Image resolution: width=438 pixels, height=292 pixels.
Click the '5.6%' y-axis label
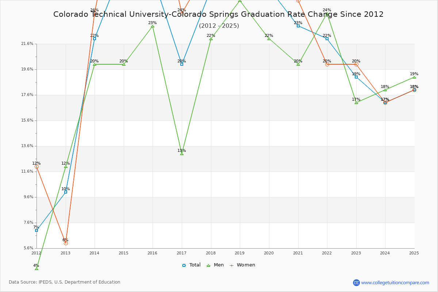click(28, 248)
